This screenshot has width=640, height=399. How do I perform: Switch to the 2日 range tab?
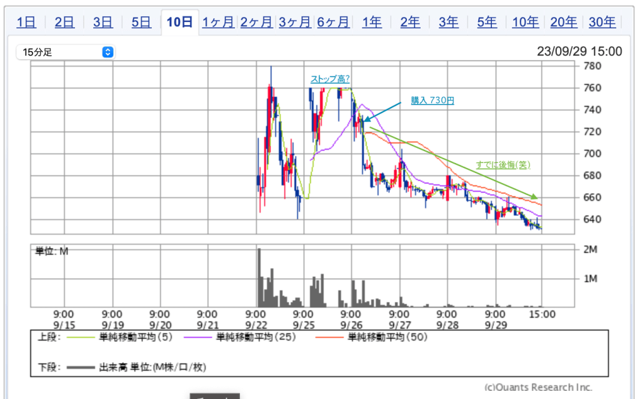[64, 22]
